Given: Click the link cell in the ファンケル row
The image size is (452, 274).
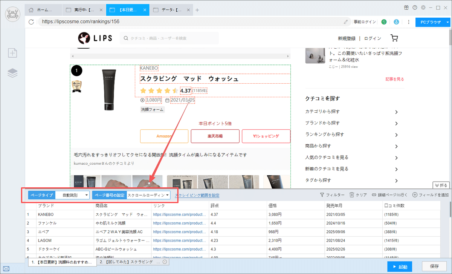Looking at the screenshot, I should pos(180,223).
